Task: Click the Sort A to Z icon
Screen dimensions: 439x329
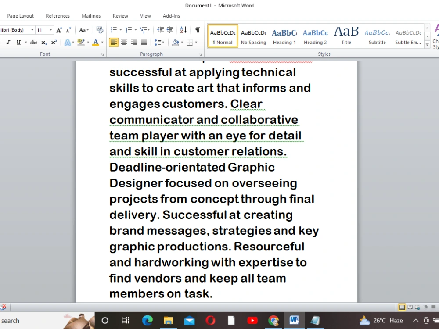Action: click(x=184, y=30)
